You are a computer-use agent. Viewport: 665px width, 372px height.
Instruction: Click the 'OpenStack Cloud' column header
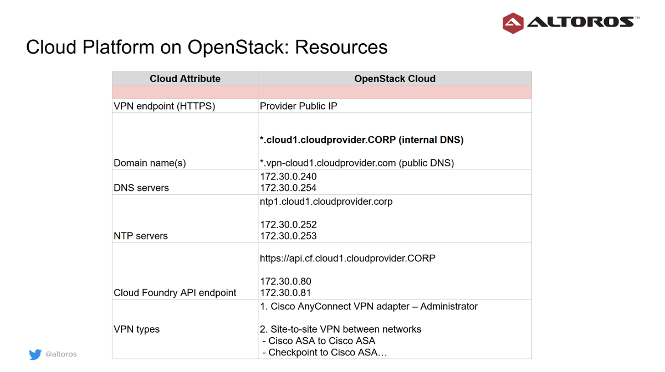(x=395, y=79)
